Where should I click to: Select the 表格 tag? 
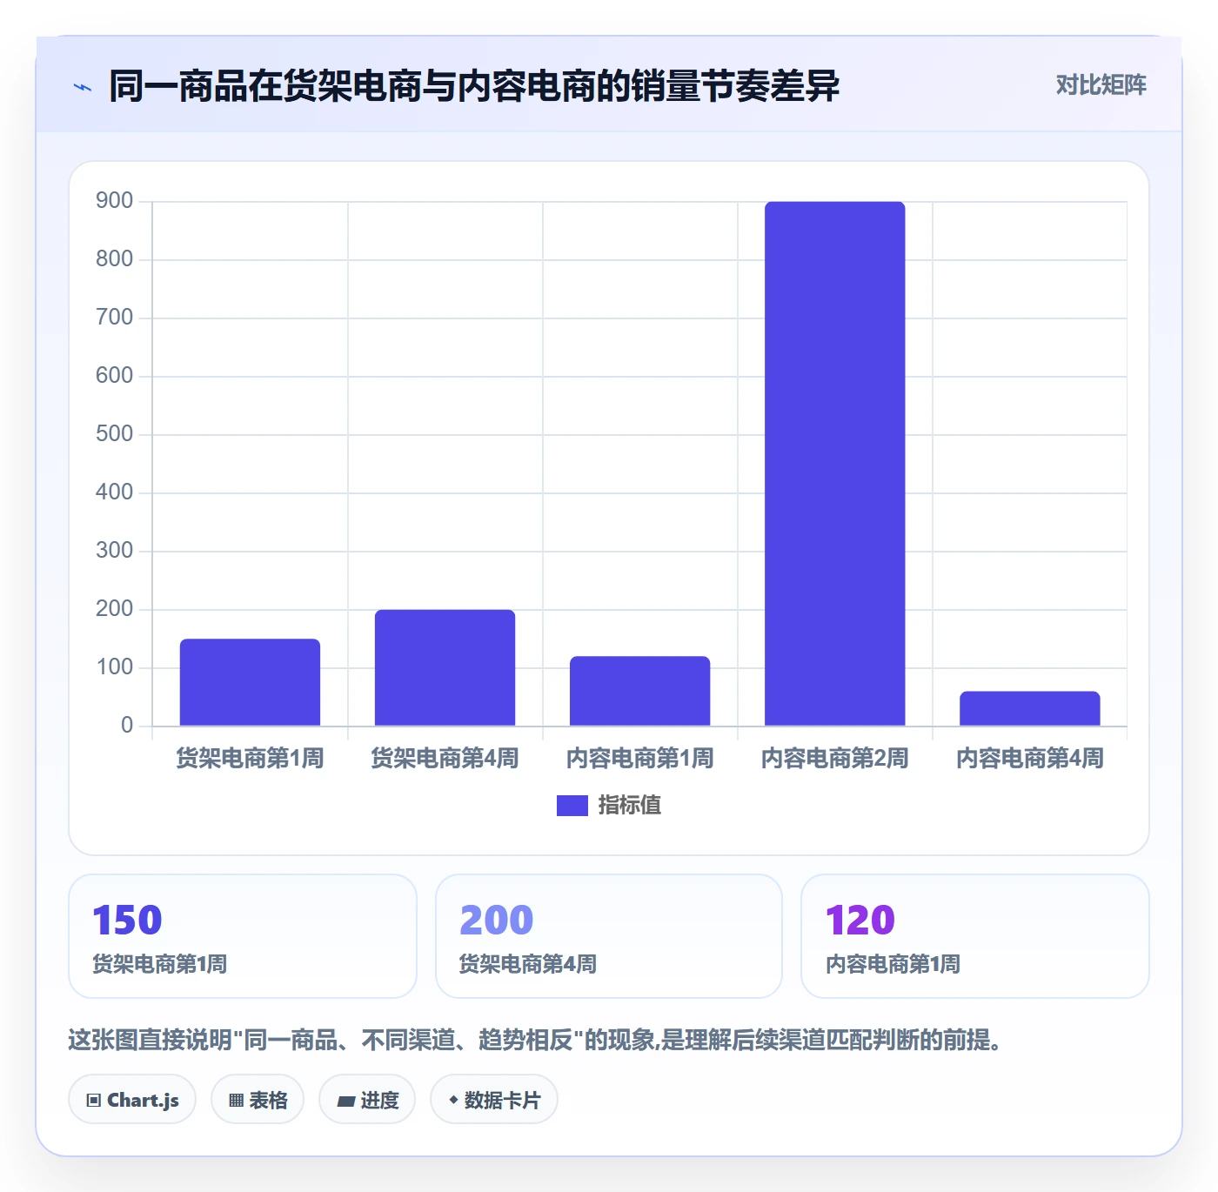(x=258, y=1100)
